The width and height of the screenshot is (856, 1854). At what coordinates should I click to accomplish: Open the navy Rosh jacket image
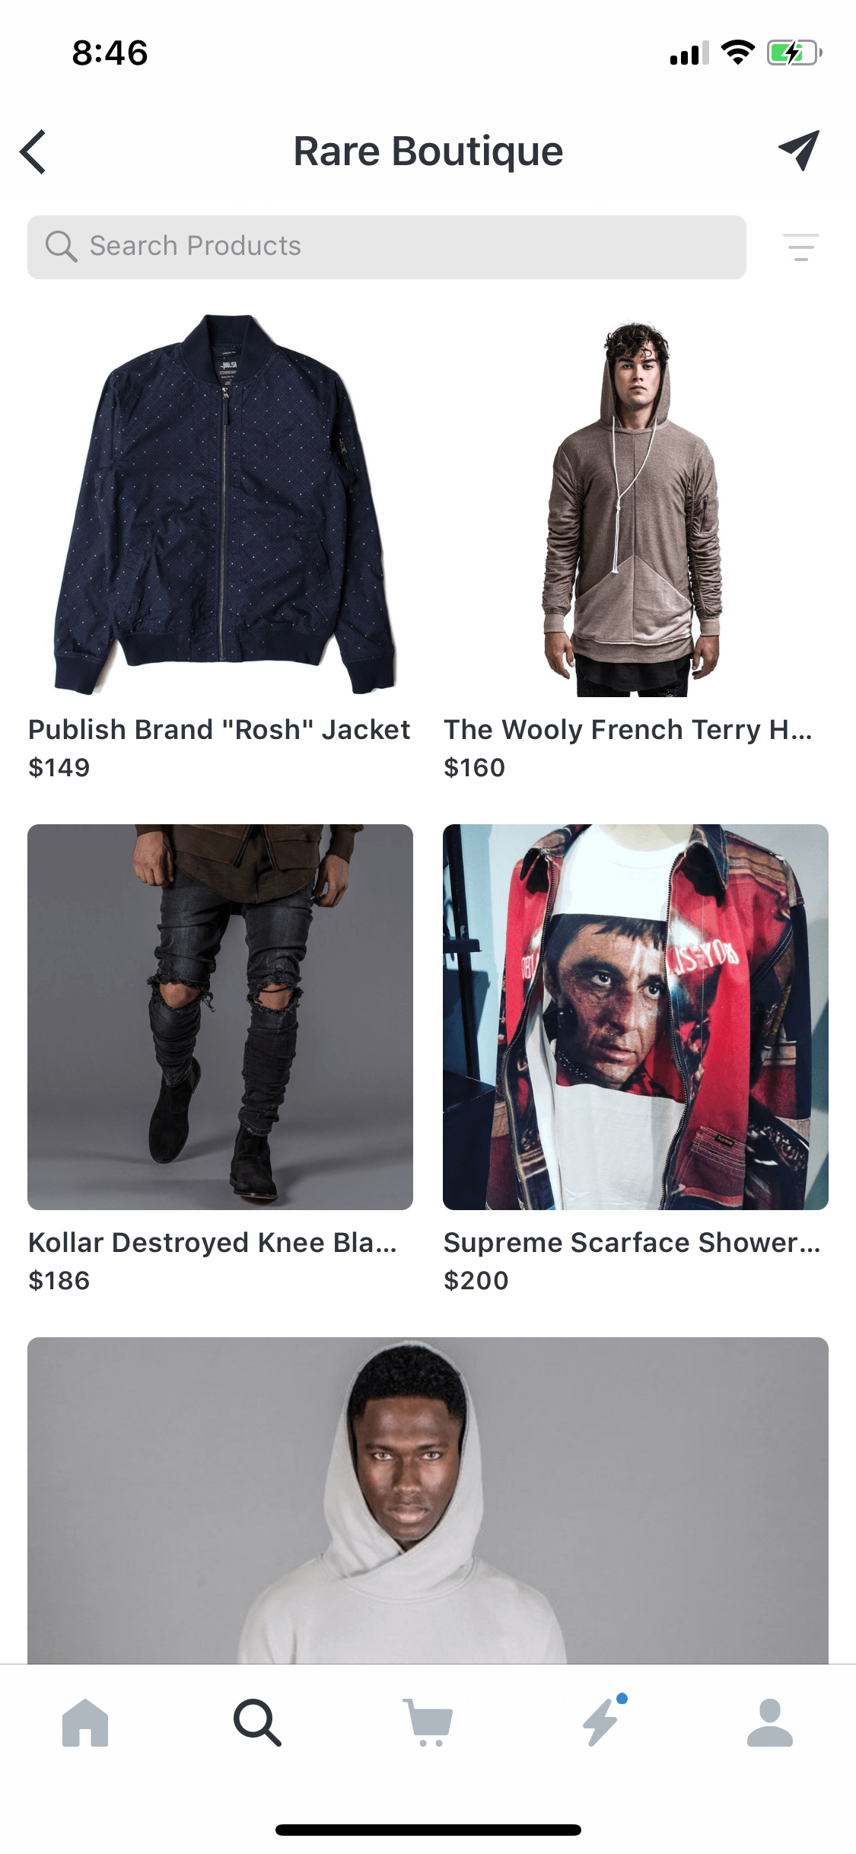[221, 504]
